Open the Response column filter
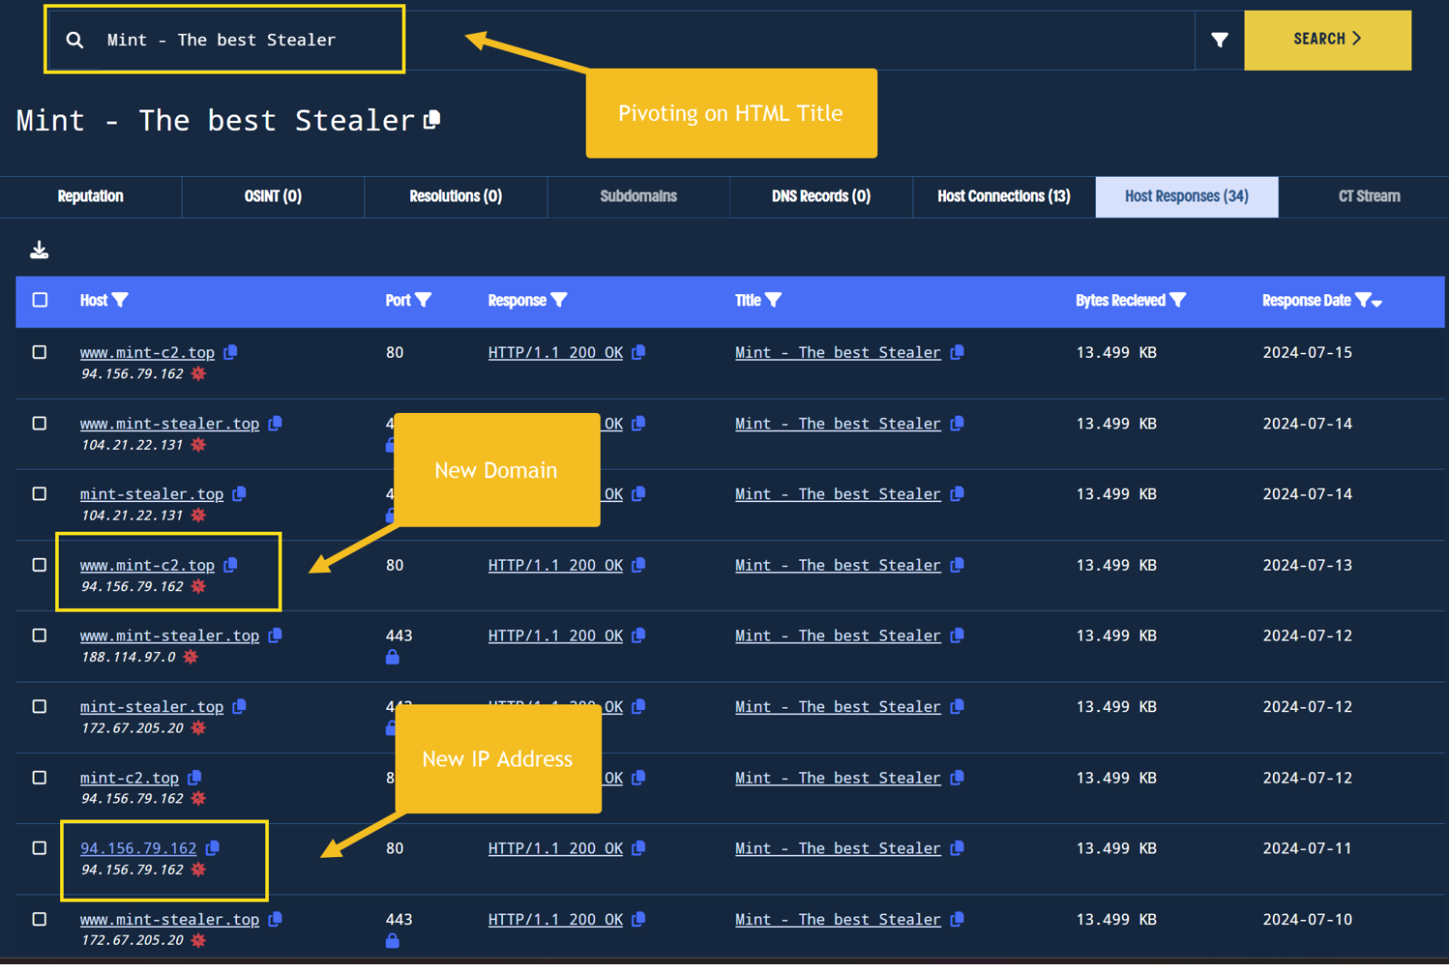Screen dimensions: 1449x965 (559, 300)
